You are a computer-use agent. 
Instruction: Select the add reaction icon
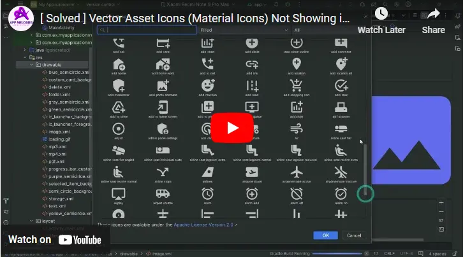tap(207, 86)
